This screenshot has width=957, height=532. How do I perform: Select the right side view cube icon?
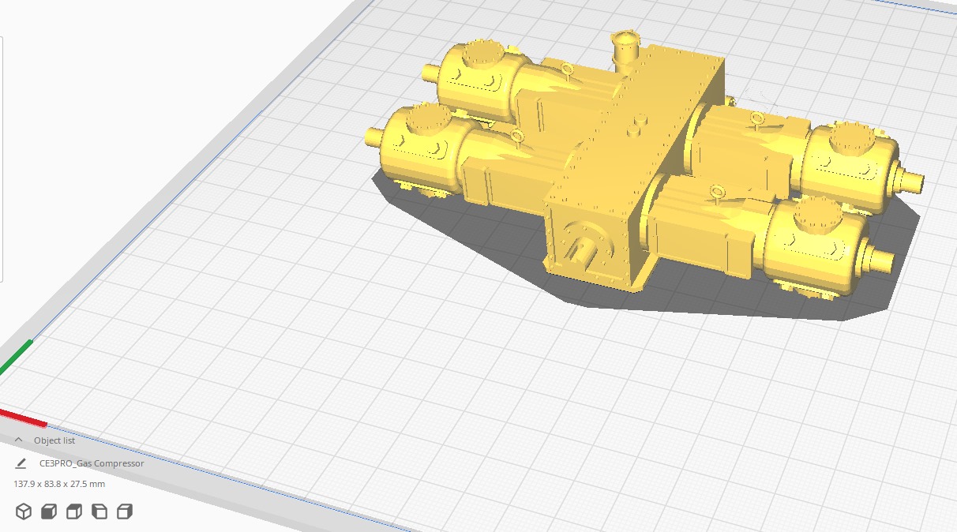[x=125, y=511]
